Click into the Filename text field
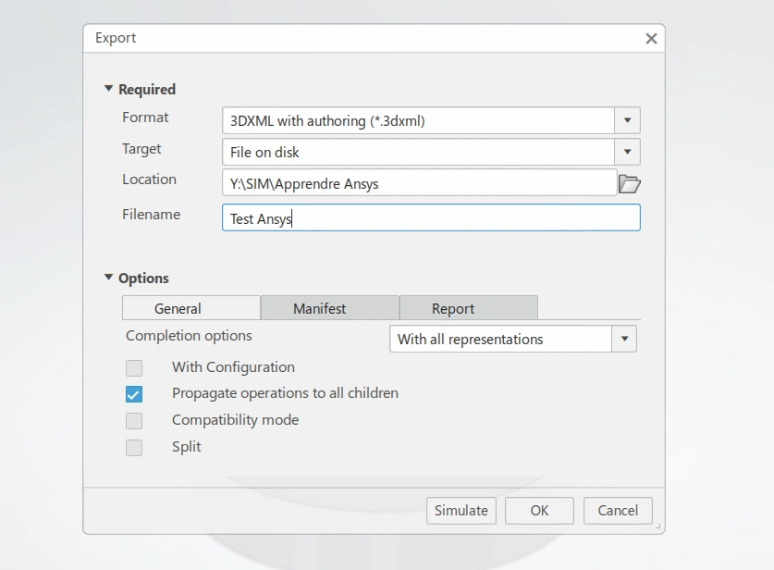 click(x=431, y=218)
